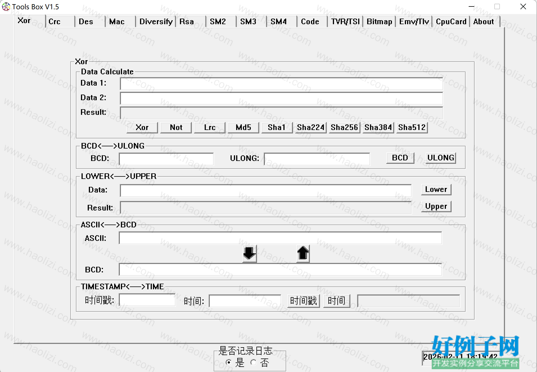The image size is (537, 372).
Task: Open the CpuCard tab
Action: [x=451, y=22]
